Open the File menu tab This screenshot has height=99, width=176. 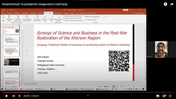[x=3, y=13]
